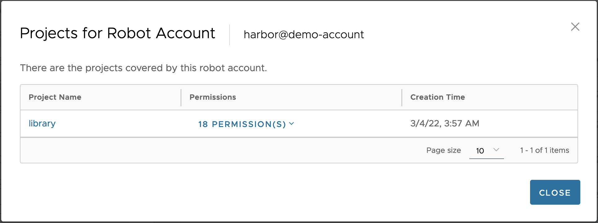Screen dimensions: 598x223
Task: Click the Project Name column header
Action: (x=55, y=97)
